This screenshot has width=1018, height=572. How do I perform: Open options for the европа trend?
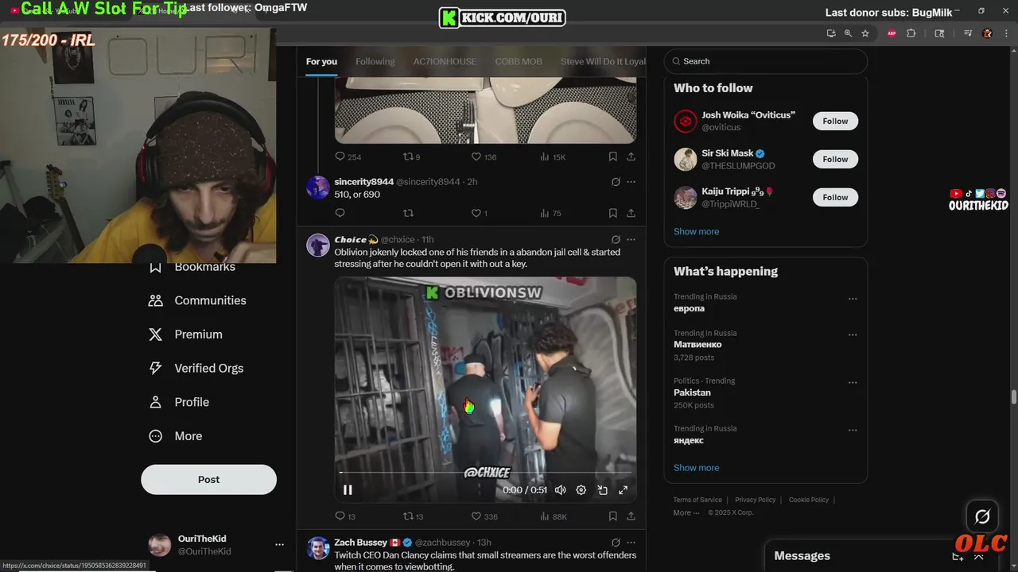(x=853, y=300)
